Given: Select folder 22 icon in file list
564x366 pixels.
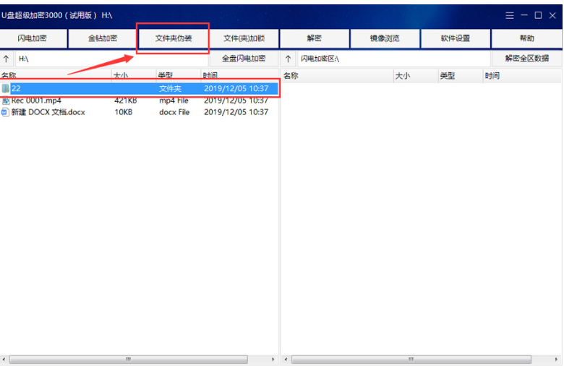Looking at the screenshot, I should 6,88.
